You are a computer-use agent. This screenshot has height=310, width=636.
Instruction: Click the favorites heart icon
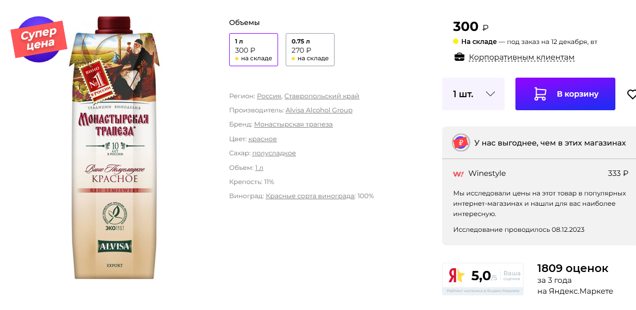coord(631,94)
